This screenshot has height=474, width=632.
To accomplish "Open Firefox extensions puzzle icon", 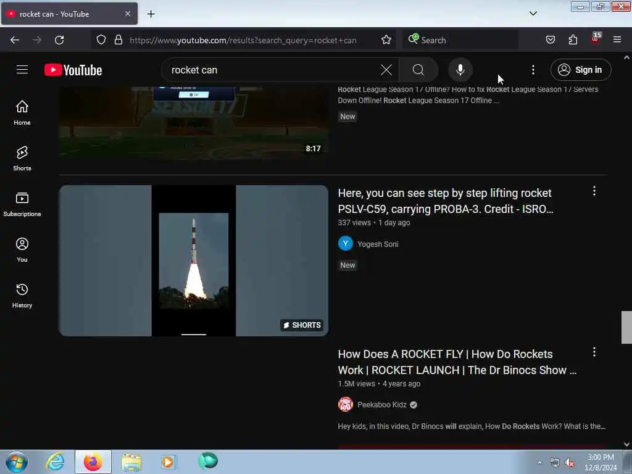I will [573, 40].
